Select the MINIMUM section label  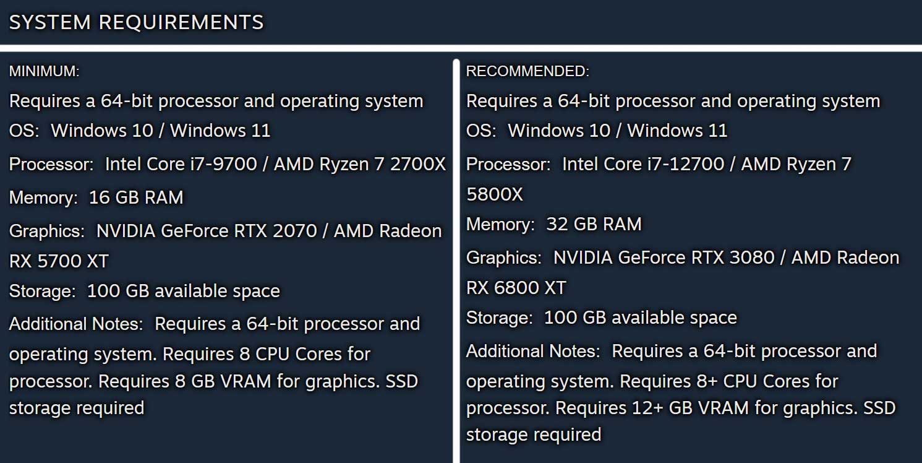44,72
